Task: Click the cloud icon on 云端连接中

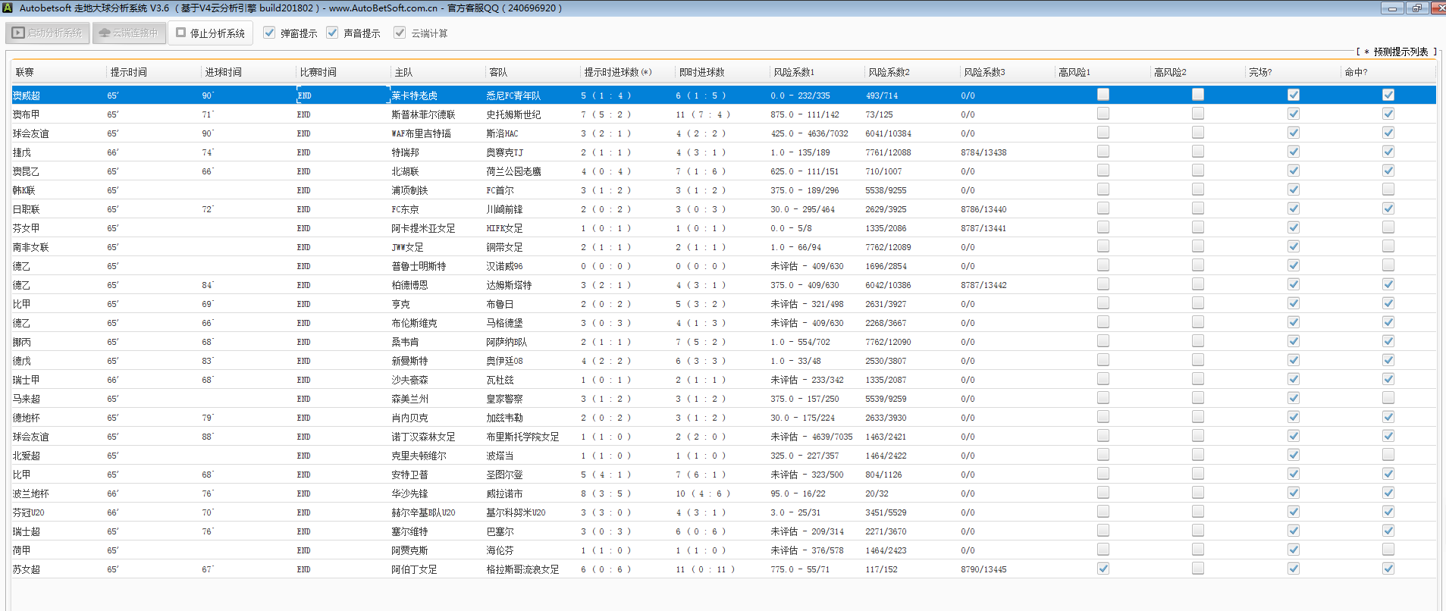Action: (x=105, y=33)
